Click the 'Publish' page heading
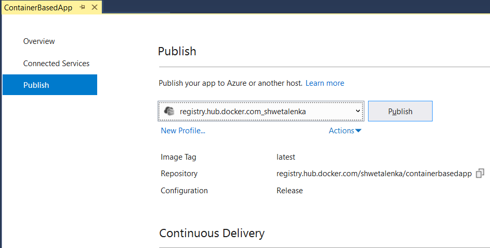Screen dimensions: 490x248 tap(177, 51)
